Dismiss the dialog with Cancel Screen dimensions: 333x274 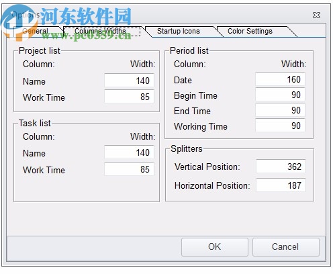tap(285, 247)
